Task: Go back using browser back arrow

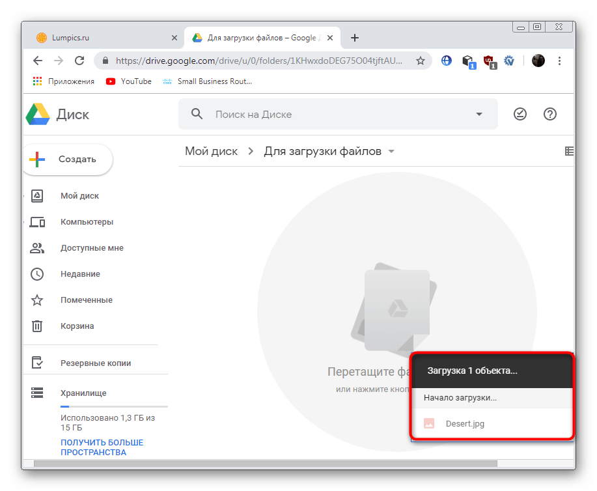Action: [38, 61]
